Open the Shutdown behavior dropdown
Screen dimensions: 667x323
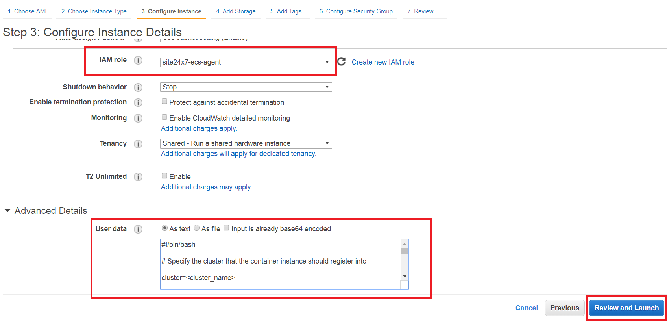click(246, 87)
